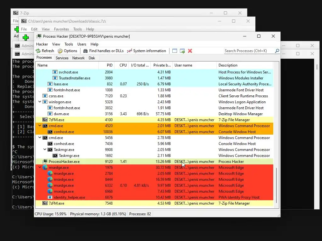Click the 'Desktop Window Manager' description
The image size is (322, 241).
pyautogui.click(x=241, y=114)
